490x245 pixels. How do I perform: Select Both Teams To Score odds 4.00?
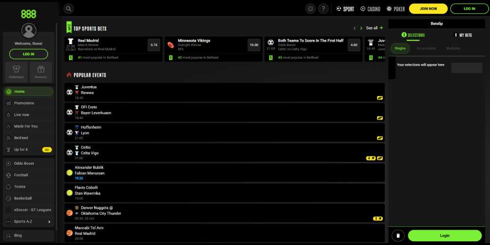354,45
